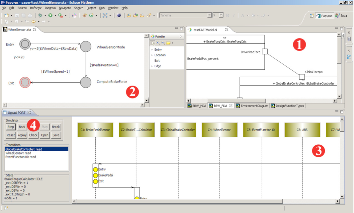Open the New wizard dropdown arrow
The height and width of the screenshot is (213, 354).
[12, 15]
